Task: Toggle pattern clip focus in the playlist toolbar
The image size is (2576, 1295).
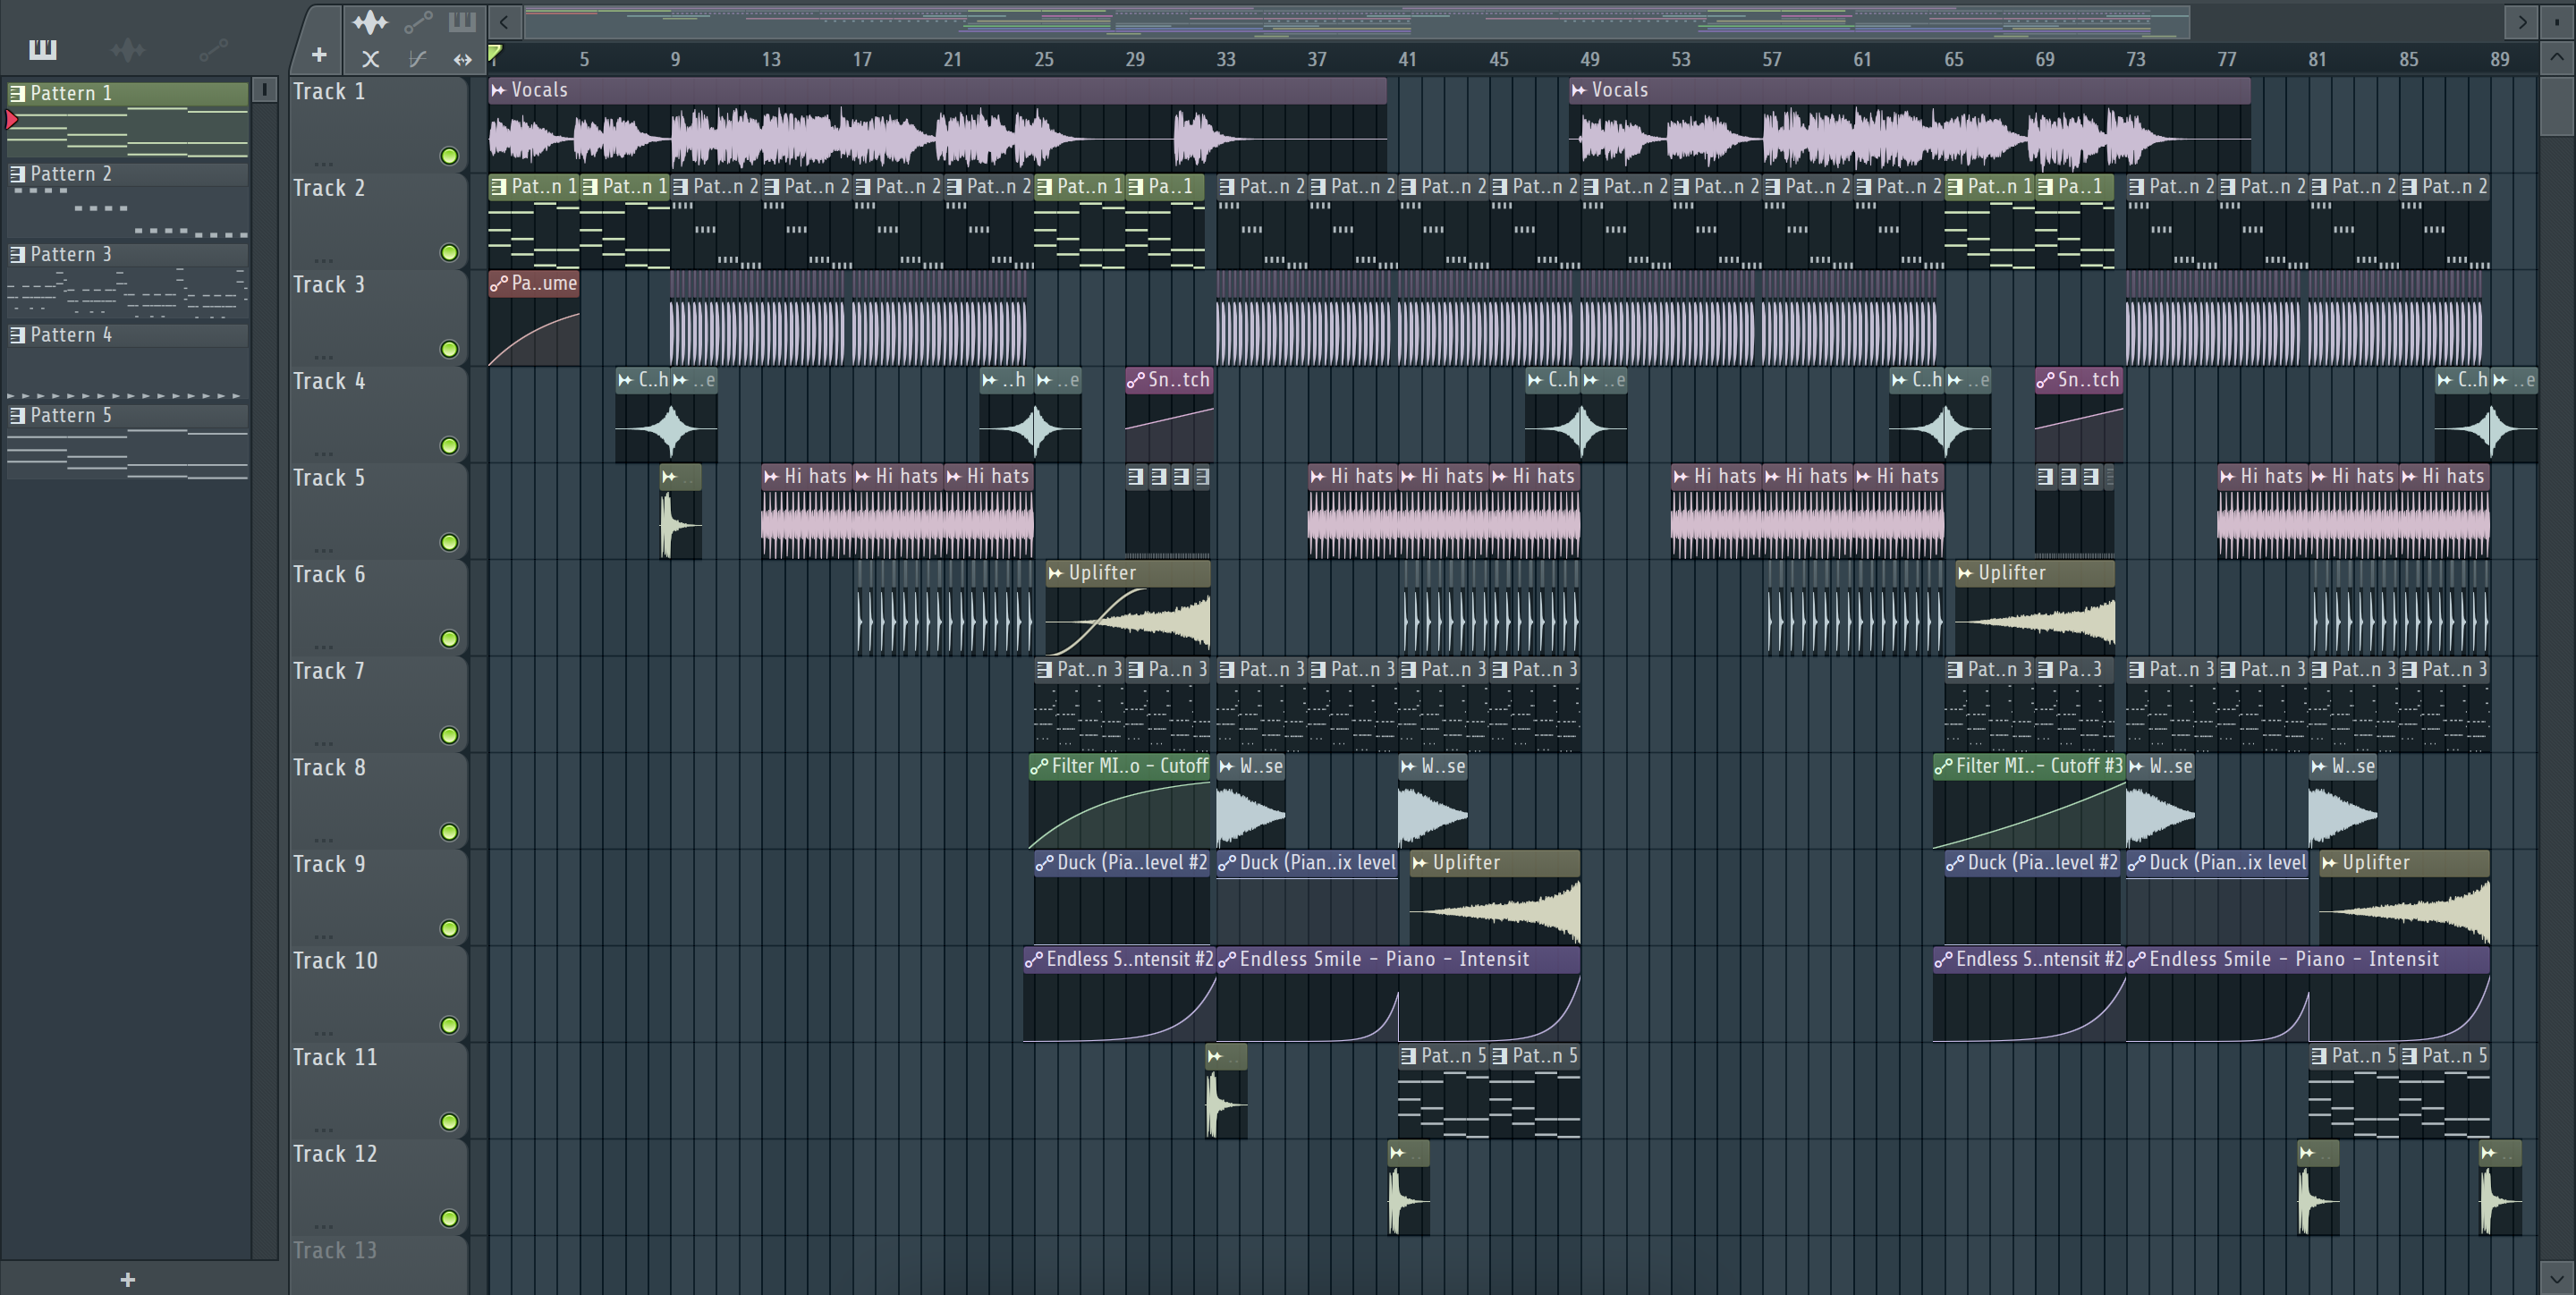Action: (462, 21)
